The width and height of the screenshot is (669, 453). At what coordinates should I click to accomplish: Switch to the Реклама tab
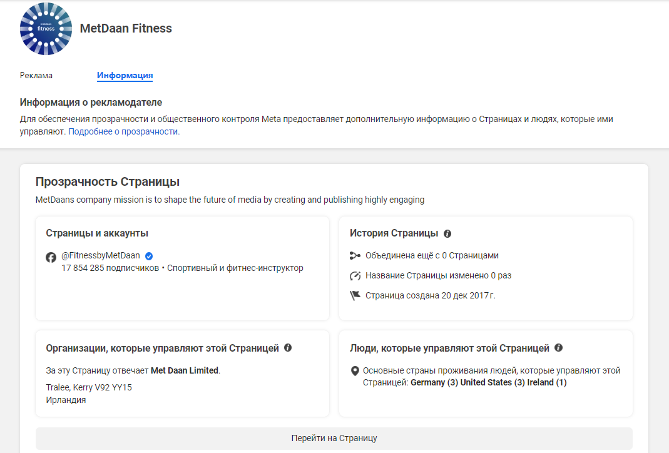[x=36, y=76]
